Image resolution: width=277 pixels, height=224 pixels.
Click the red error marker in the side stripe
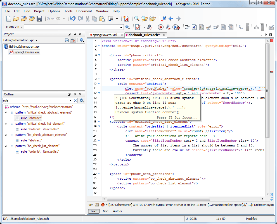(x=272, y=72)
